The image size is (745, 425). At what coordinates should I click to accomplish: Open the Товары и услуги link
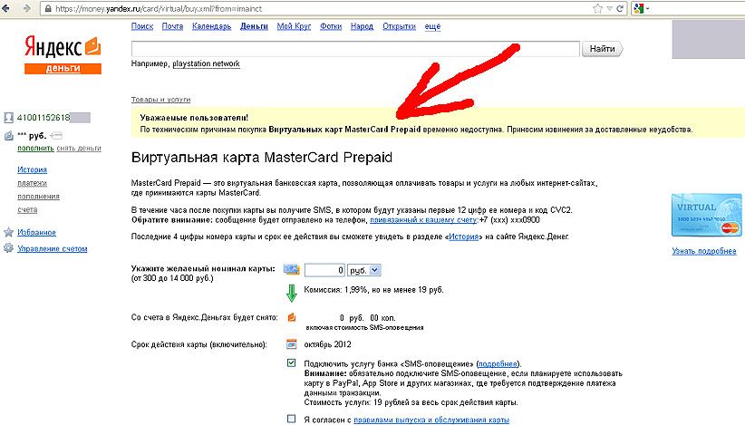tap(160, 100)
